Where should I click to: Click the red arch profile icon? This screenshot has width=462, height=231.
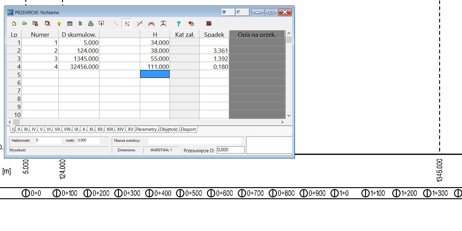tap(151, 23)
